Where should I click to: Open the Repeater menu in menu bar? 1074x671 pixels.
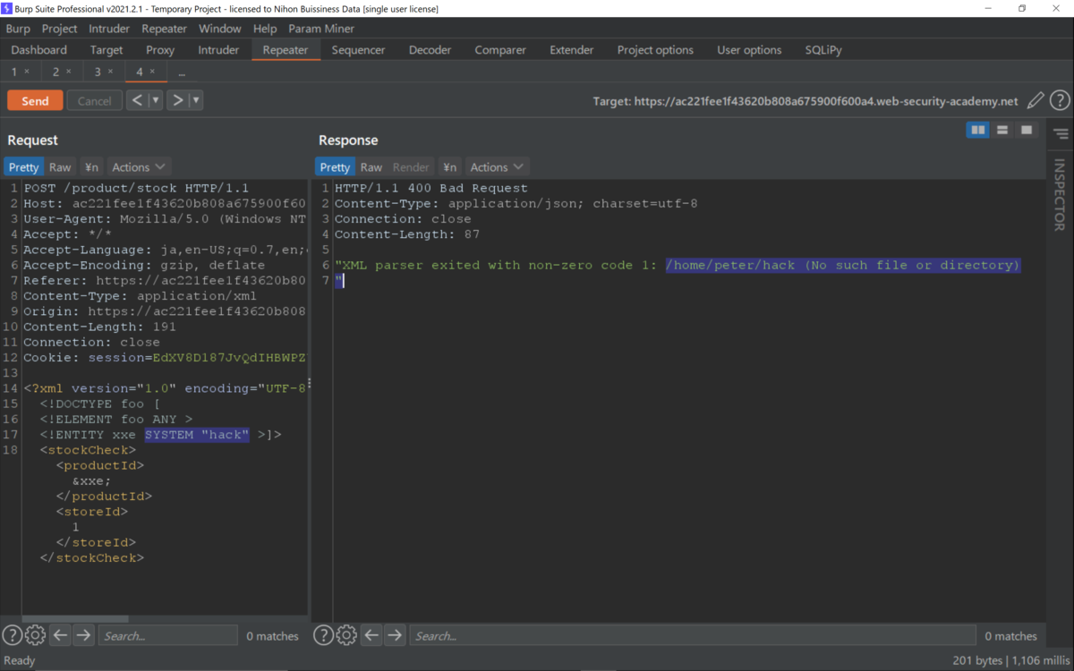pos(164,29)
